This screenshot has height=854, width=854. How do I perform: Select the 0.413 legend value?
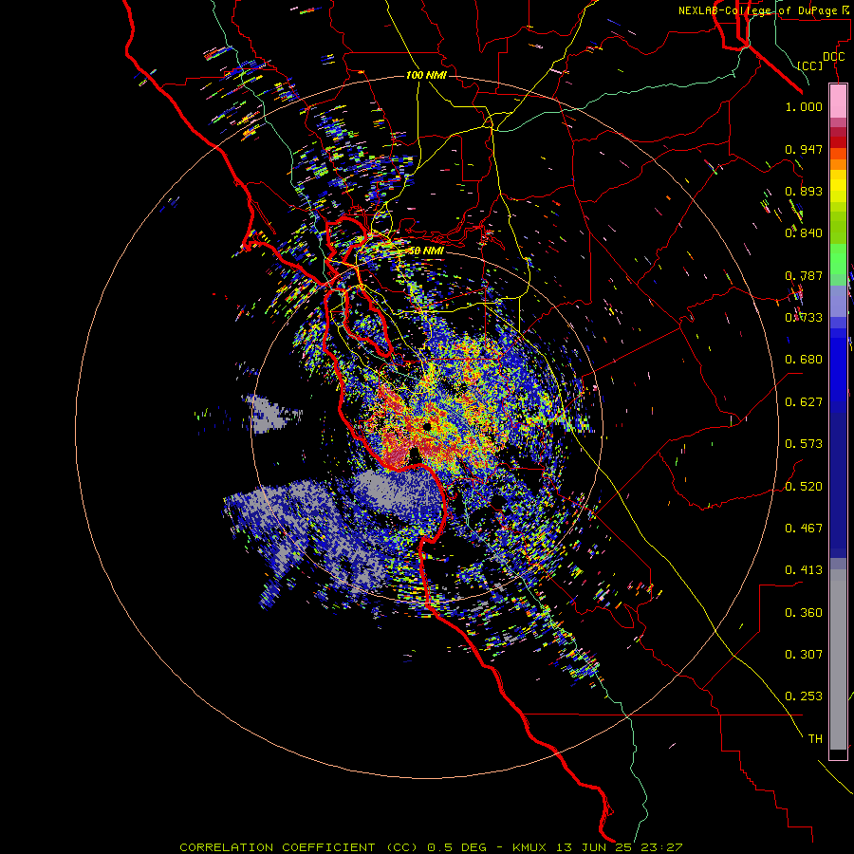tap(804, 570)
